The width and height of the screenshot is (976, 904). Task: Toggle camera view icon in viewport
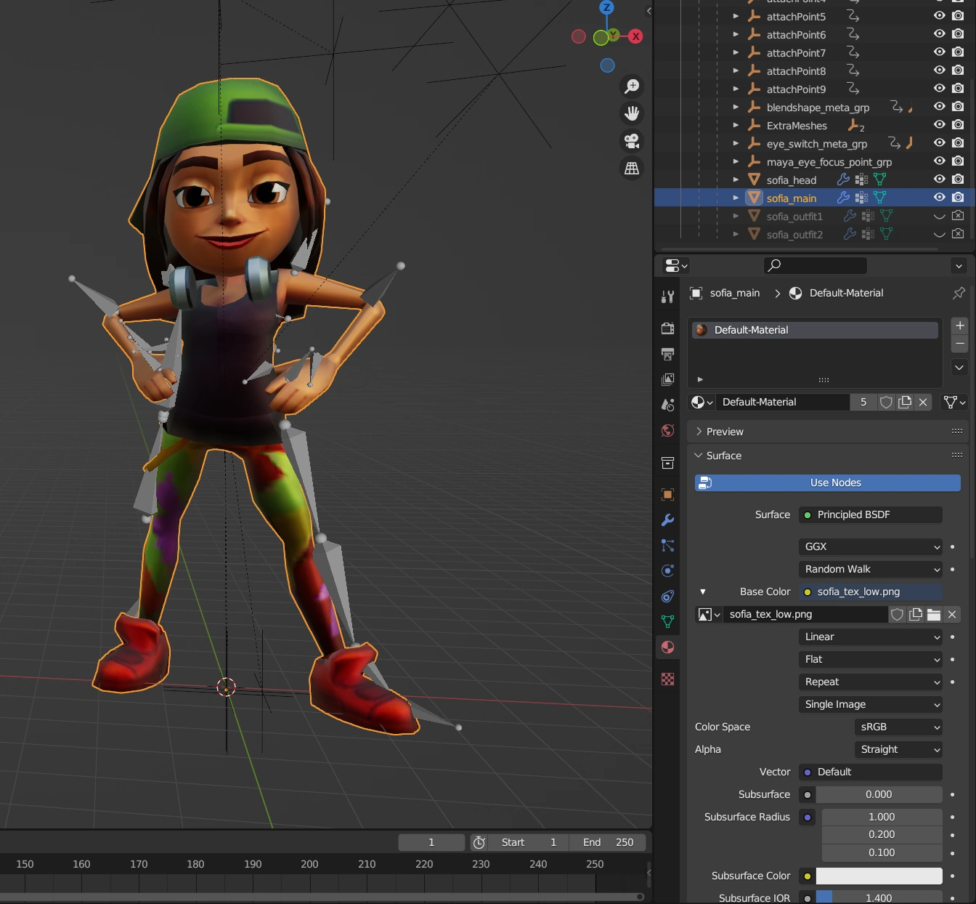coord(632,141)
